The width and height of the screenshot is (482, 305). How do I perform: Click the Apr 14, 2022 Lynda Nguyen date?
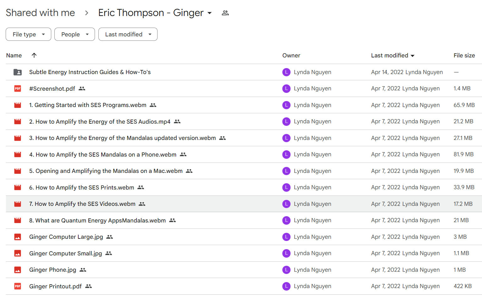pos(407,72)
